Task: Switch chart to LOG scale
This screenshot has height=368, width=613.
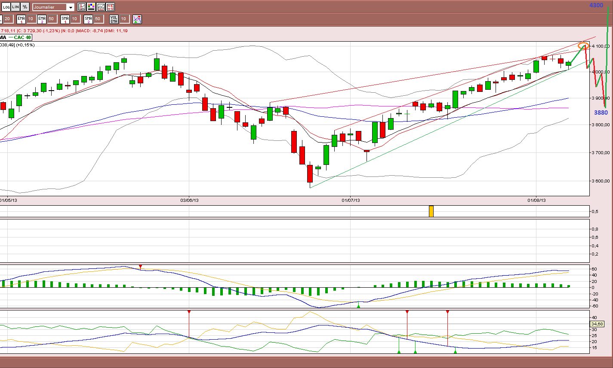Action: tap(6, 7)
